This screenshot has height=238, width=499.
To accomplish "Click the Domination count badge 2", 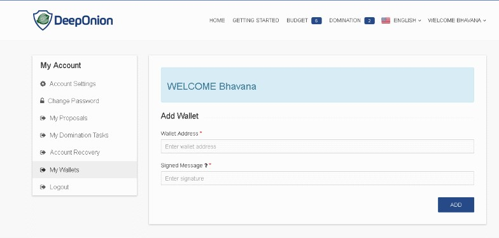I will pyautogui.click(x=369, y=20).
